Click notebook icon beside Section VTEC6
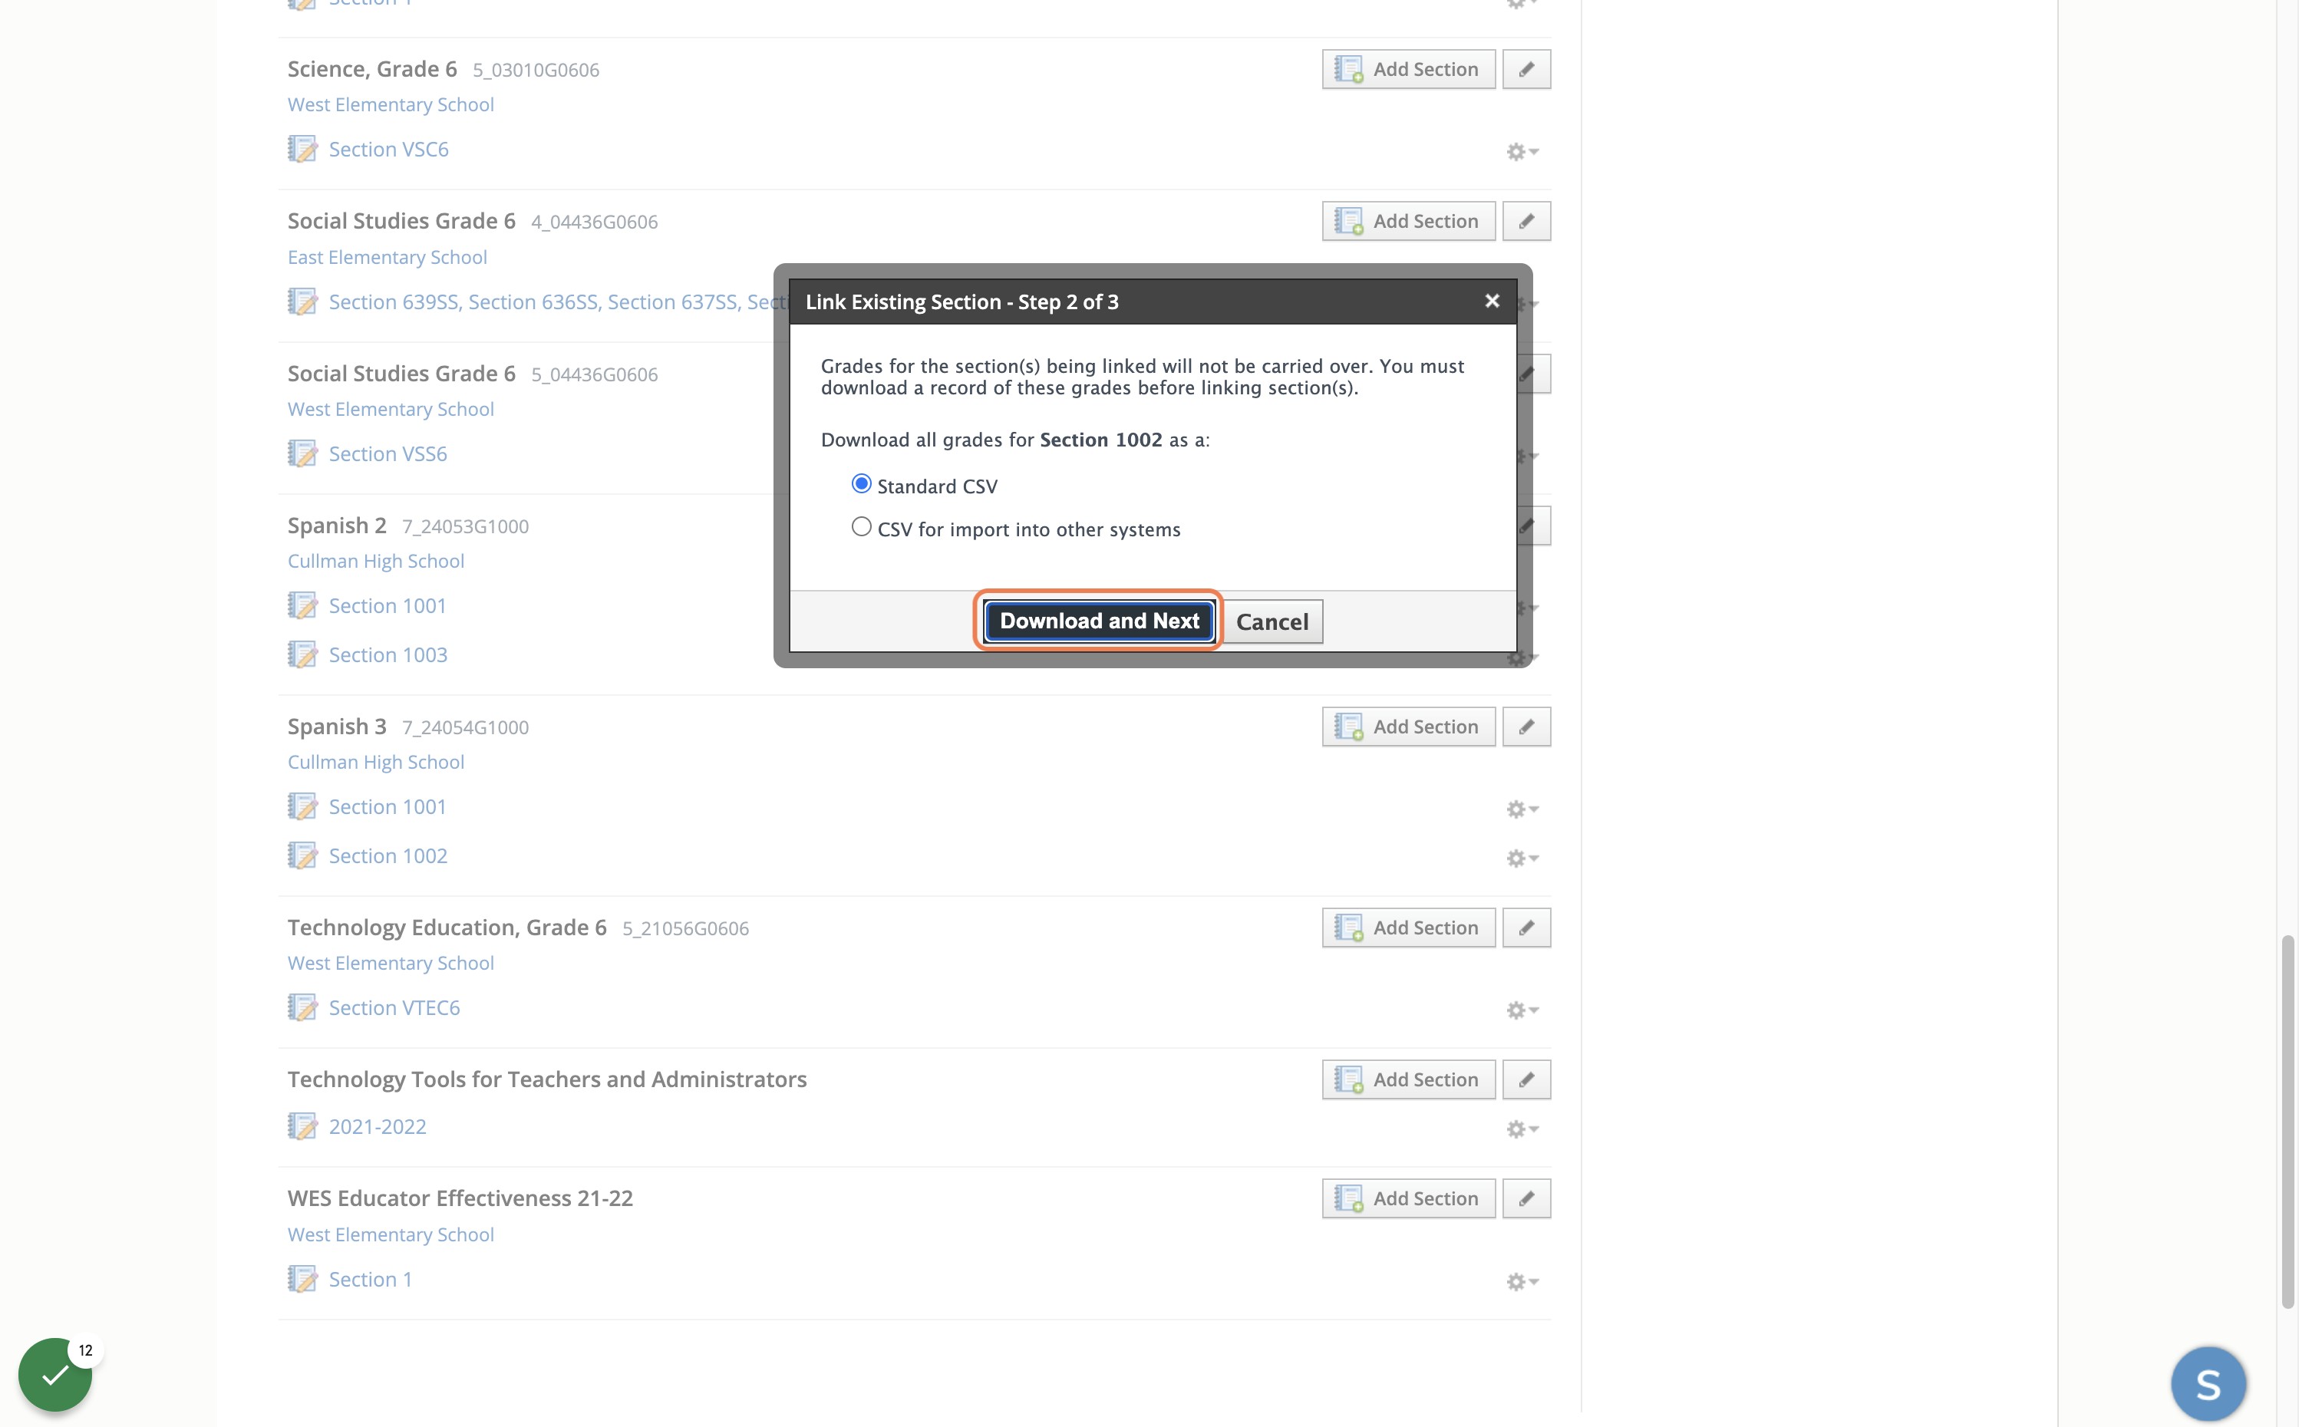Screen dimensions: 2299x1427 click(302, 1008)
